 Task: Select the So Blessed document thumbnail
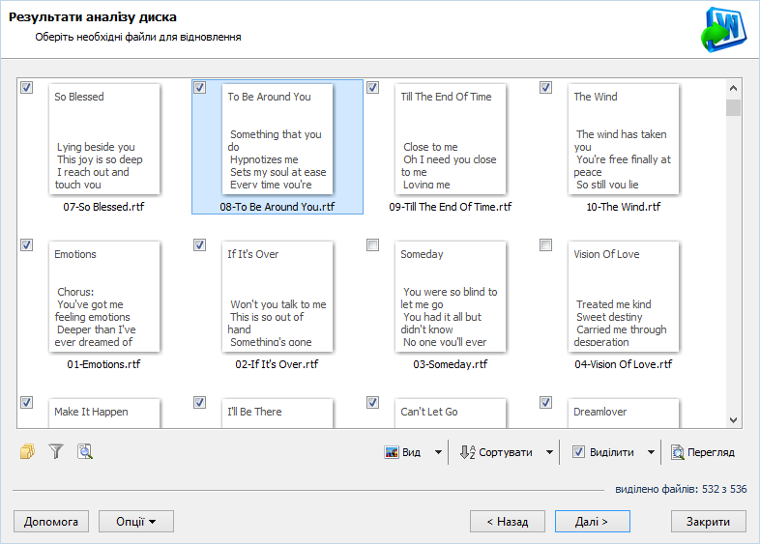click(x=104, y=139)
